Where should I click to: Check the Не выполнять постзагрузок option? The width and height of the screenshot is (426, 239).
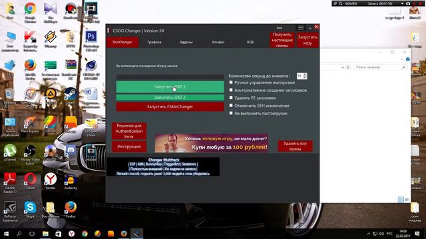coord(231,114)
